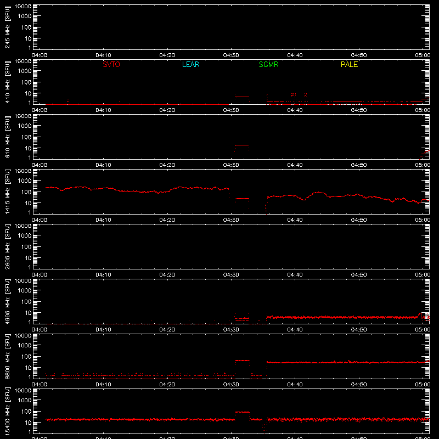The width and height of the screenshot is (439, 439).
Task: Click 04:30 time label under 245 MHz panel
Action: [x=231, y=55]
